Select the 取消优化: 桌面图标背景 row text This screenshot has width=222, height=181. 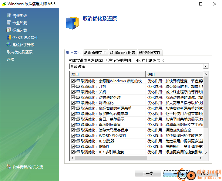pyautogui.click(x=101, y=125)
